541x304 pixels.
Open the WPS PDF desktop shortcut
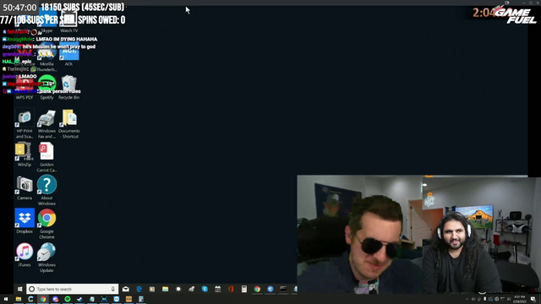pyautogui.click(x=25, y=88)
